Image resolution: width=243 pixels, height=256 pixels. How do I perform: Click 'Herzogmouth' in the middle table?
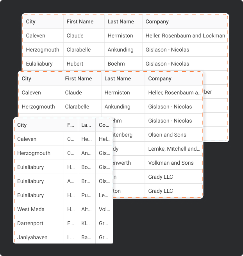(38, 107)
